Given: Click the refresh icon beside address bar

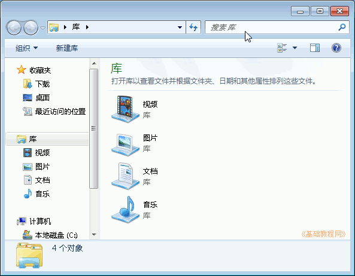Looking at the screenshot, I should coord(193,27).
